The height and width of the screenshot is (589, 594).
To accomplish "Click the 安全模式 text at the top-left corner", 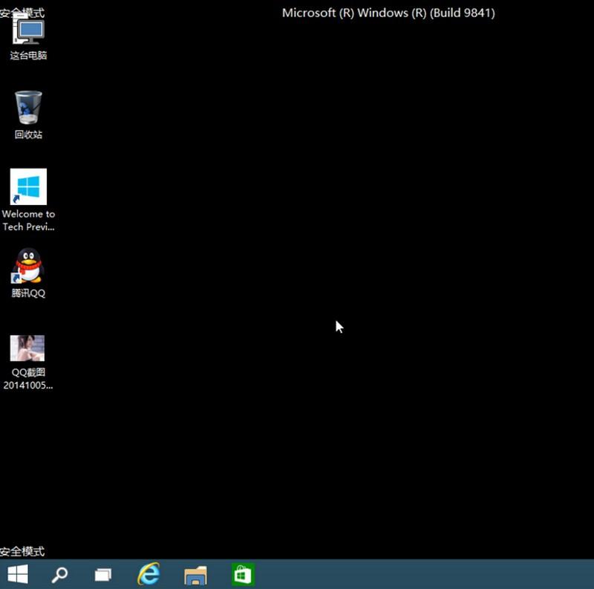I will [x=22, y=13].
